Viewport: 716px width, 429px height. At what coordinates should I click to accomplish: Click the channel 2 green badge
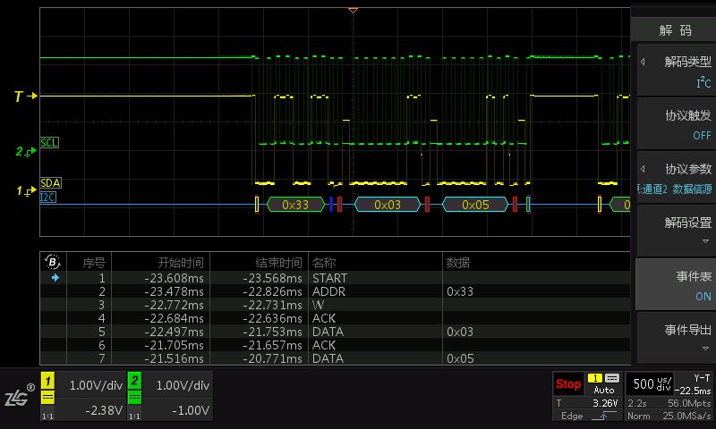pyautogui.click(x=135, y=380)
